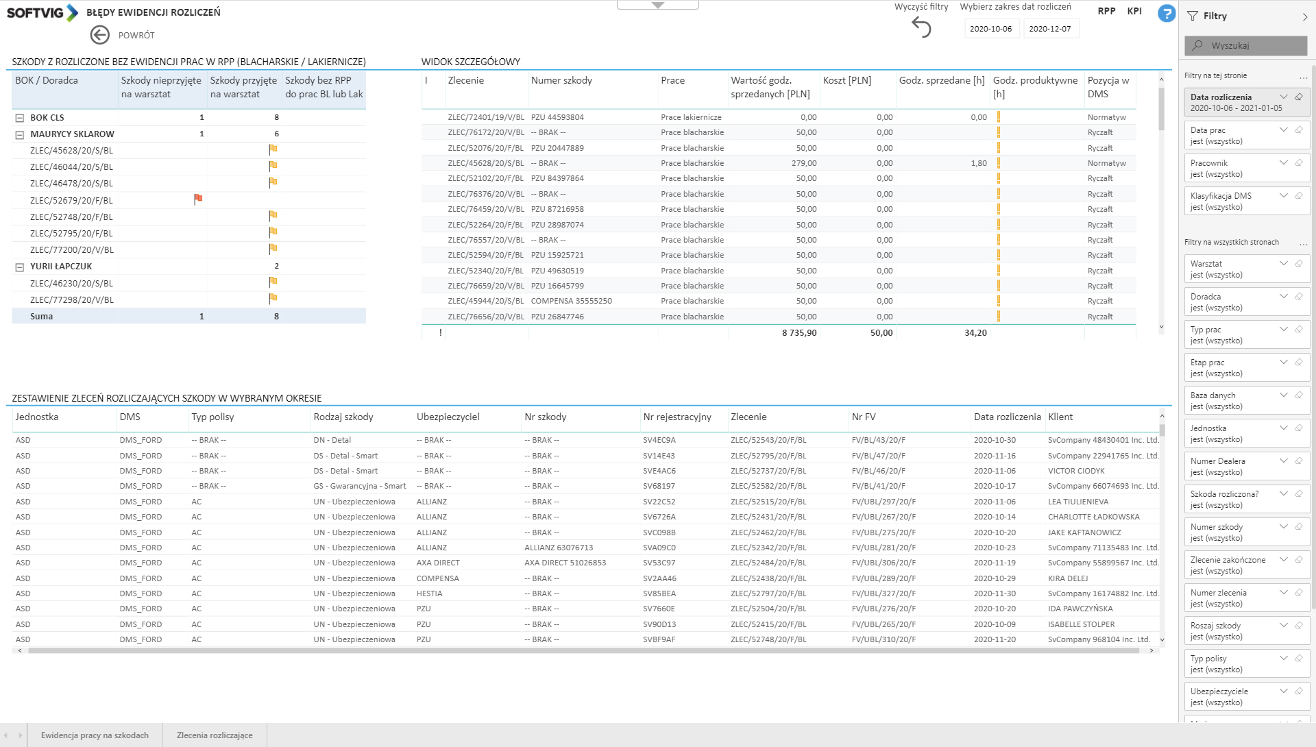This screenshot has width=1316, height=747.
Task: Click the horizontal scrollbar of bottom table
Action: click(x=583, y=650)
